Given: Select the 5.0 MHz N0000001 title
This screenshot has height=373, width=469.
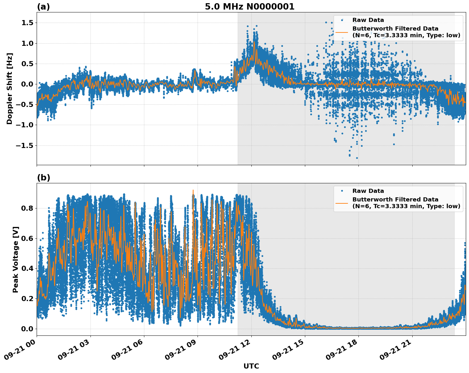Looking at the screenshot, I should pyautogui.click(x=249, y=6).
